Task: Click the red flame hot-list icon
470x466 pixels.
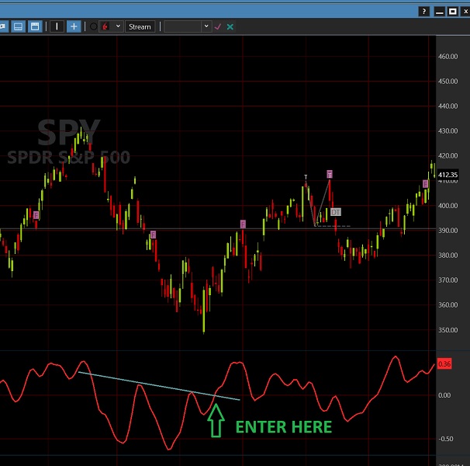Action: (x=105, y=26)
